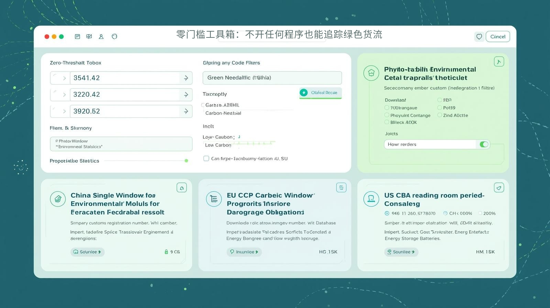Tick the Can firpe-Iacnbumy checkbox

coord(206,158)
